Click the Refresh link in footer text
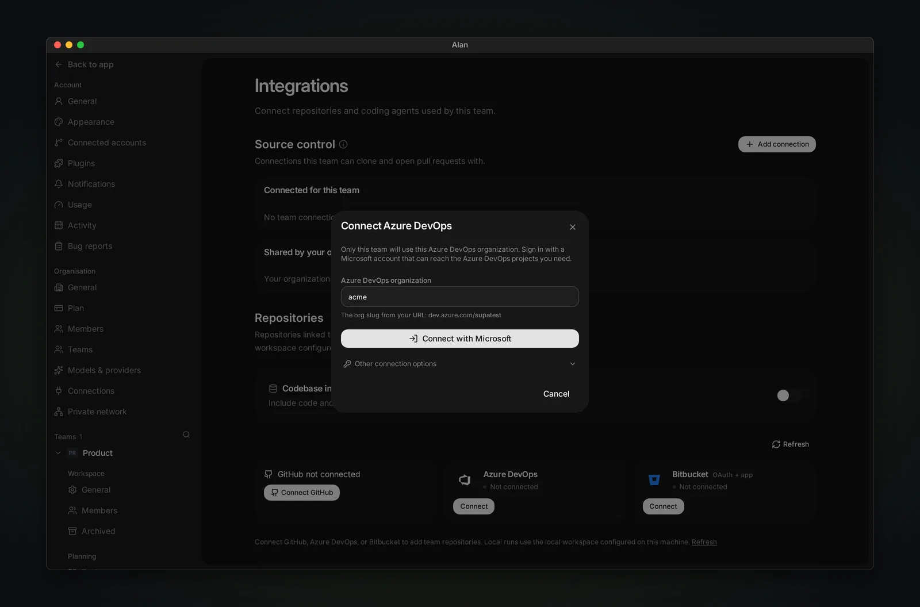Image resolution: width=920 pixels, height=607 pixels. point(704,542)
